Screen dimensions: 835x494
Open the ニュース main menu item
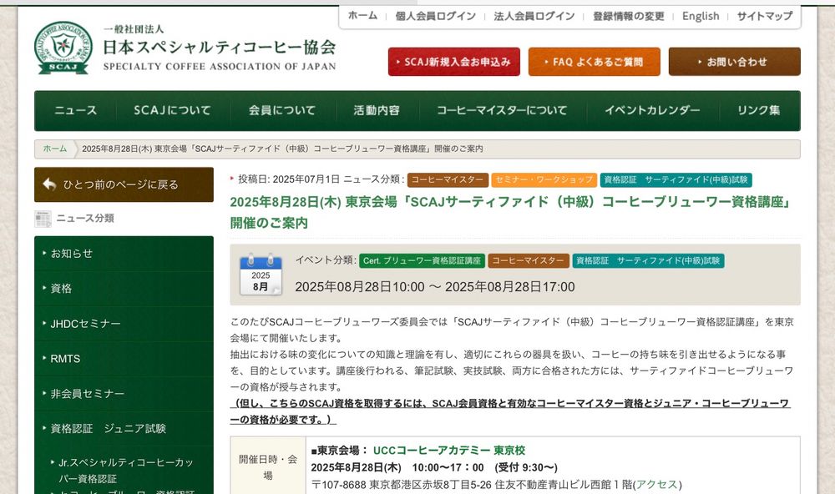click(x=76, y=110)
